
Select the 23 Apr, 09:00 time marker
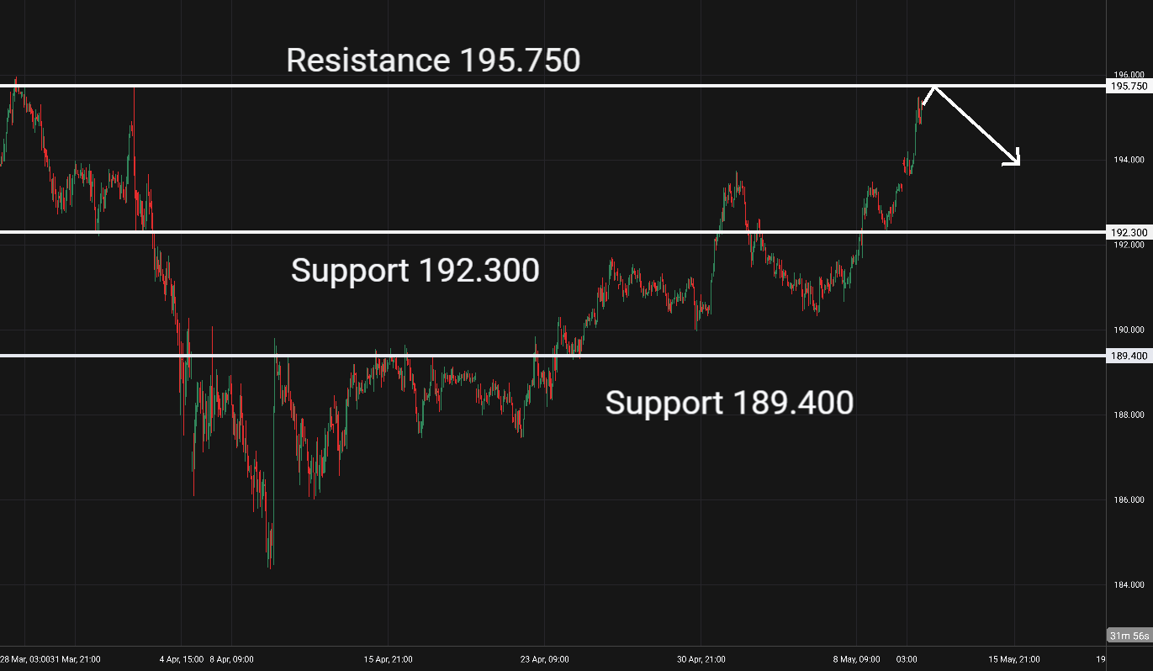pos(544,659)
